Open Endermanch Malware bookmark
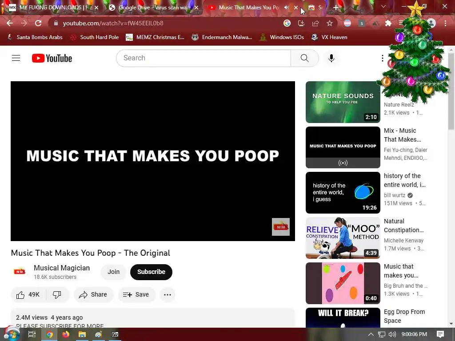The width and height of the screenshot is (455, 341). click(222, 37)
